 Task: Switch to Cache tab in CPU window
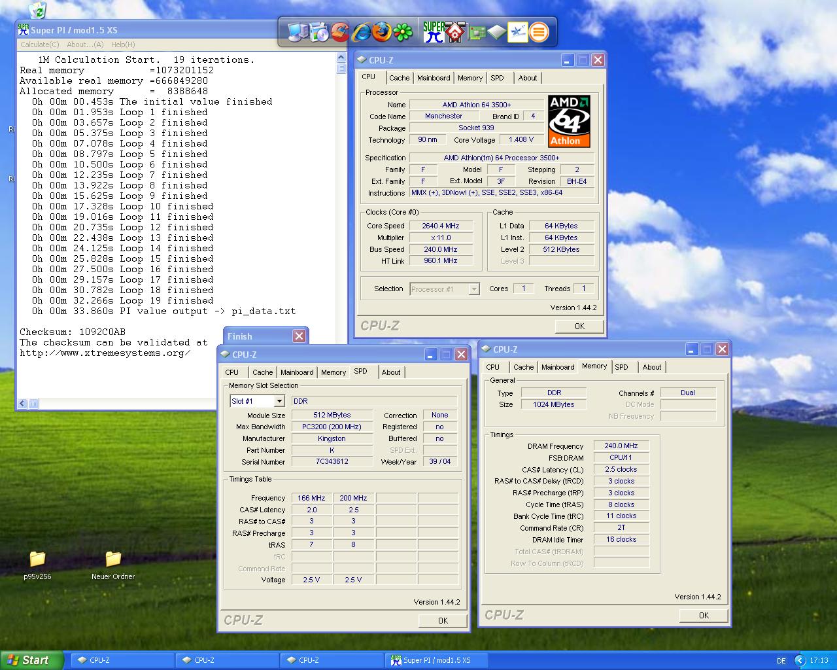399,78
